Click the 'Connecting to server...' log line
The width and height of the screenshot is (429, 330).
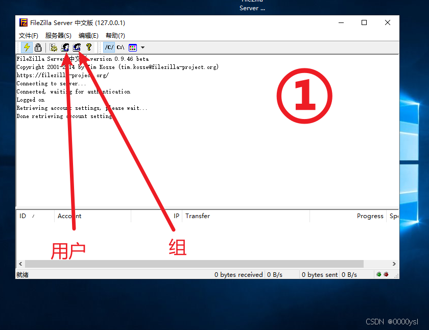point(51,83)
